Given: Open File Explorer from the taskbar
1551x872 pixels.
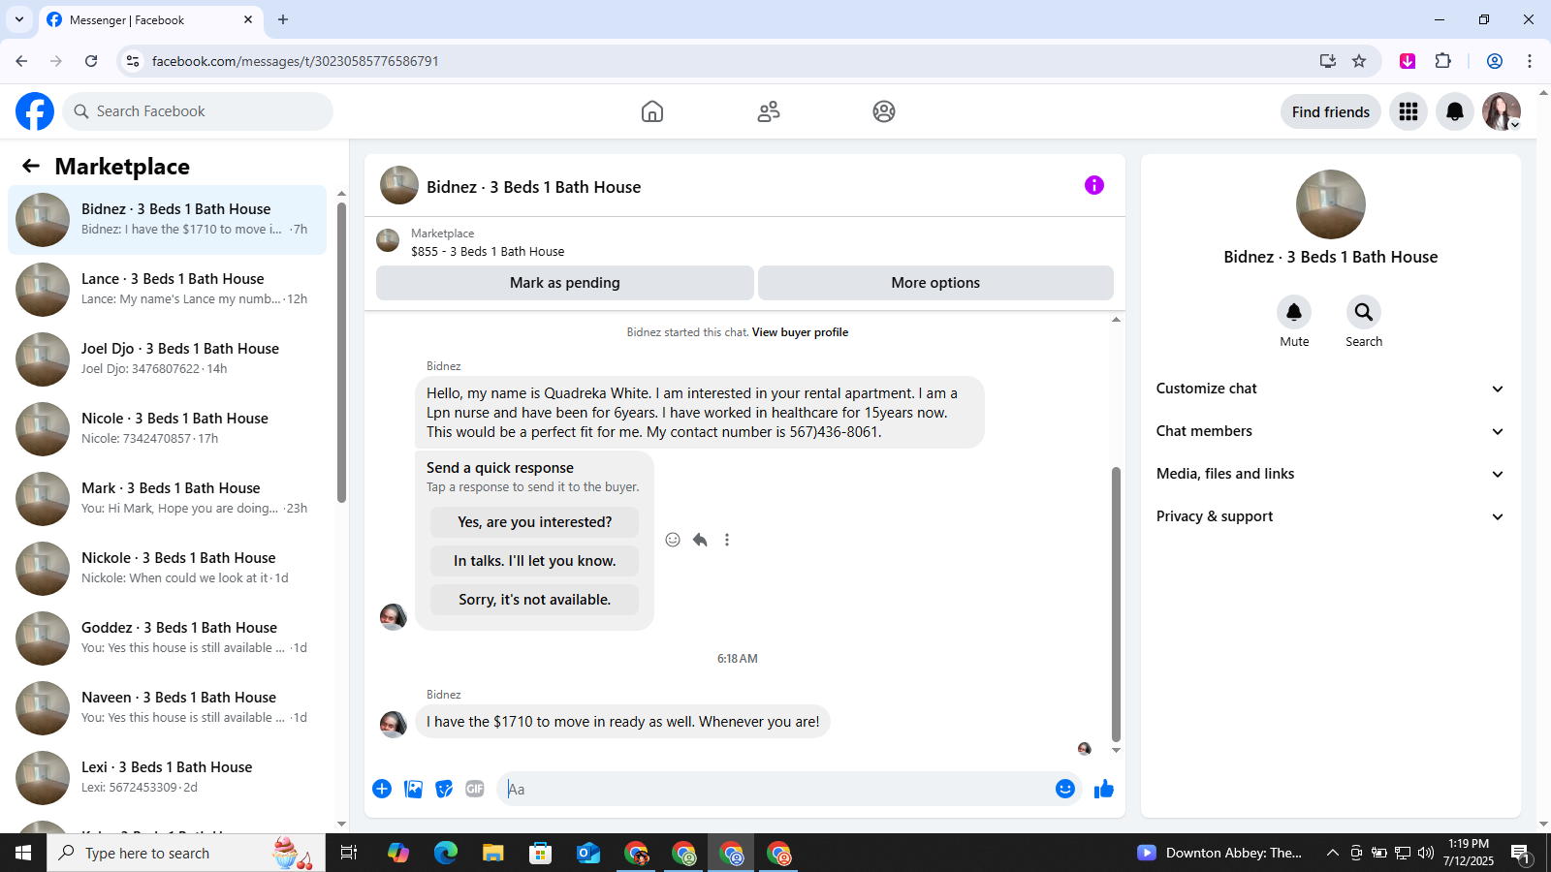Looking at the screenshot, I should tap(493, 853).
